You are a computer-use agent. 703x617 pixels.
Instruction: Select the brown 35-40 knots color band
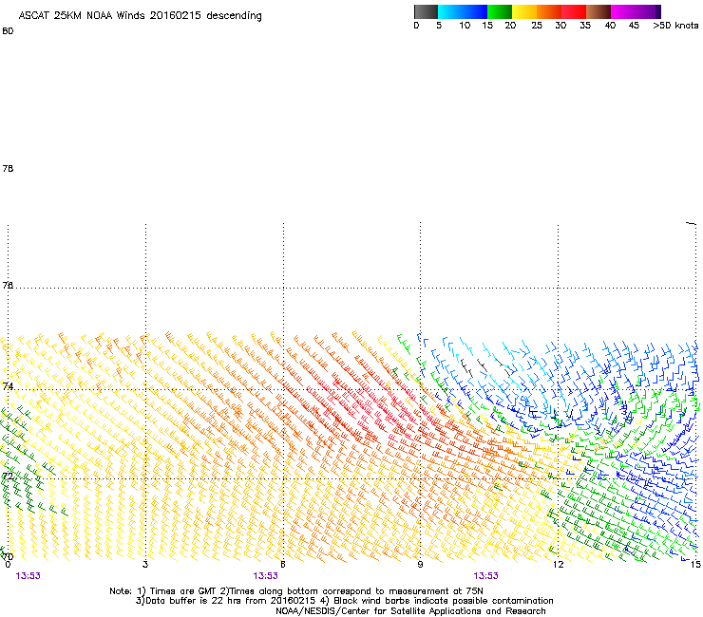[599, 11]
